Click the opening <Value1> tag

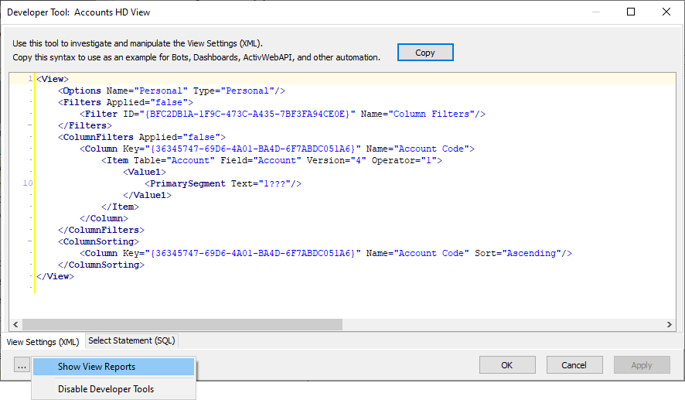pos(145,172)
